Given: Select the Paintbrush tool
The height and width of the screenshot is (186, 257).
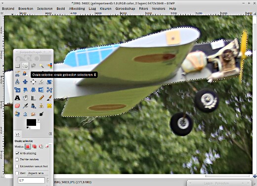Looking at the screenshot, I should point(49,98).
